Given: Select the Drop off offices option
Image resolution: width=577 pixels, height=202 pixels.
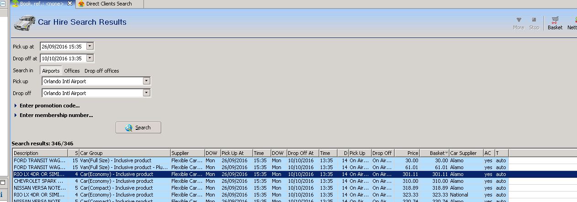Looking at the screenshot, I should click(x=101, y=71).
